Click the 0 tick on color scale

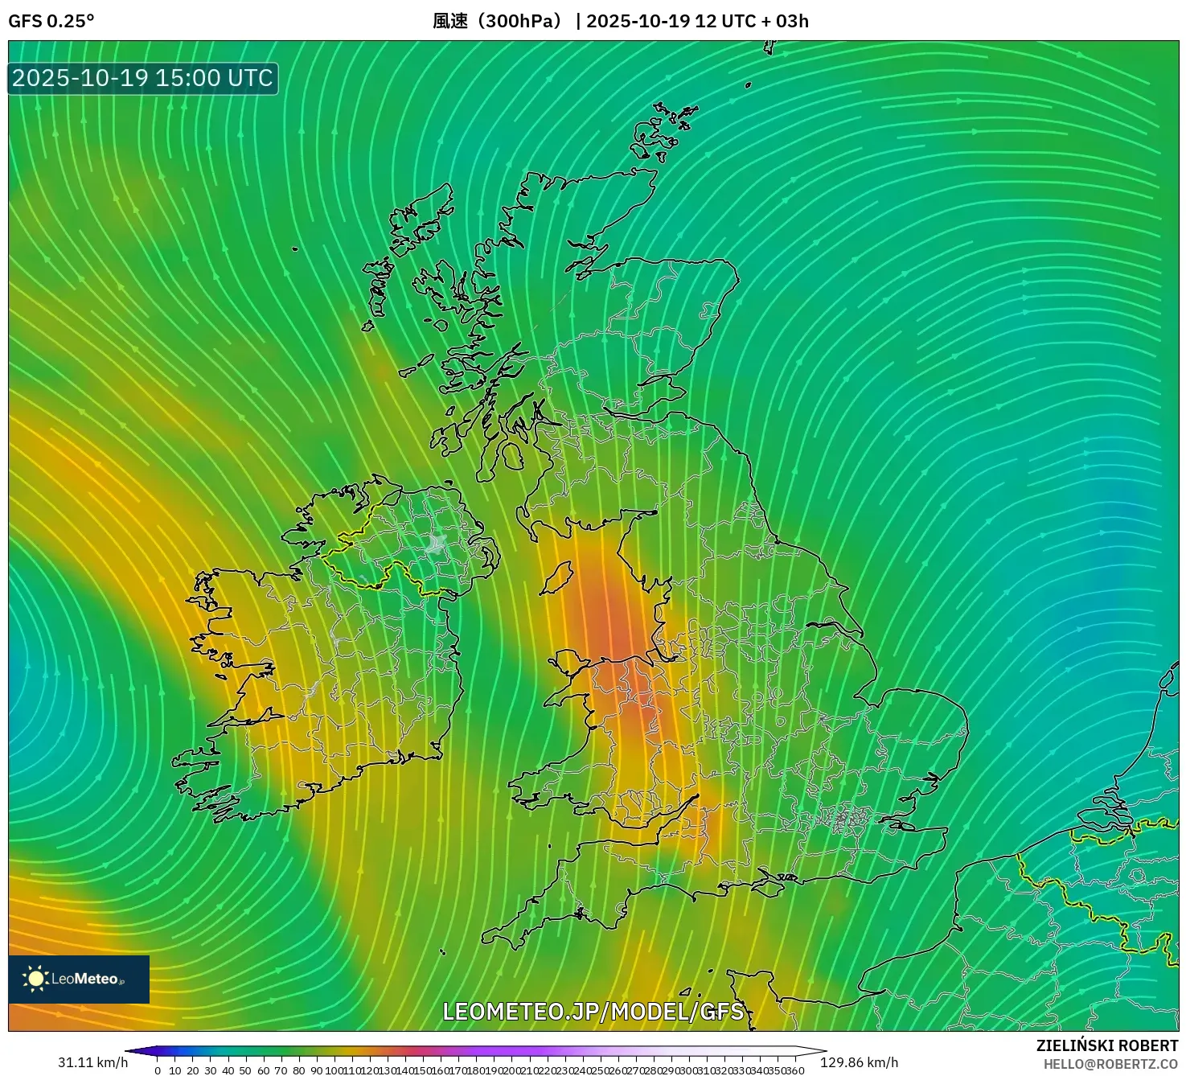pyautogui.click(x=158, y=1070)
